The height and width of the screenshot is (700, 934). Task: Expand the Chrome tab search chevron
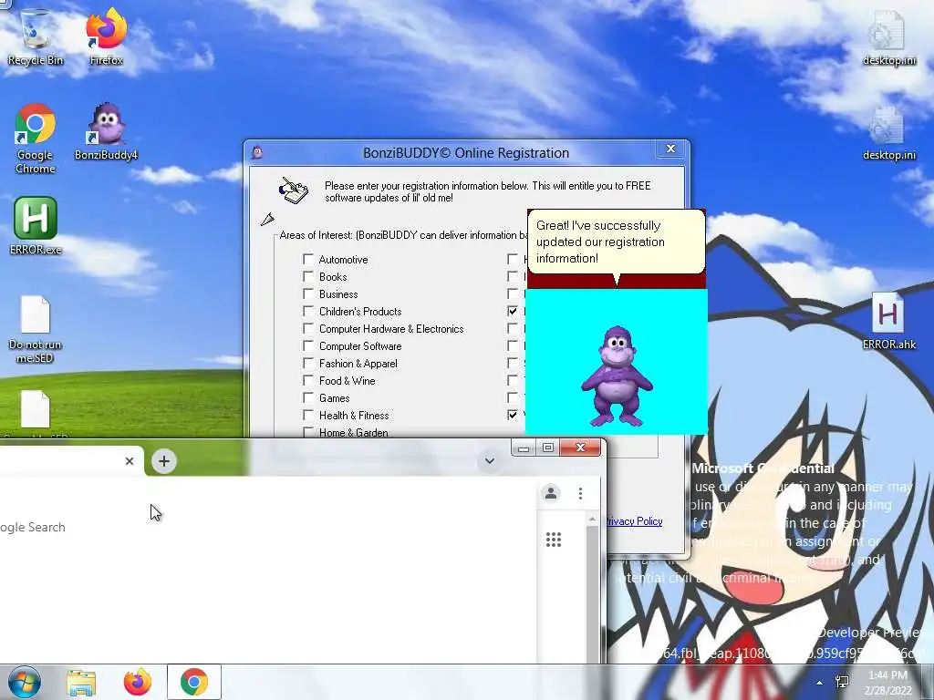[x=490, y=460]
